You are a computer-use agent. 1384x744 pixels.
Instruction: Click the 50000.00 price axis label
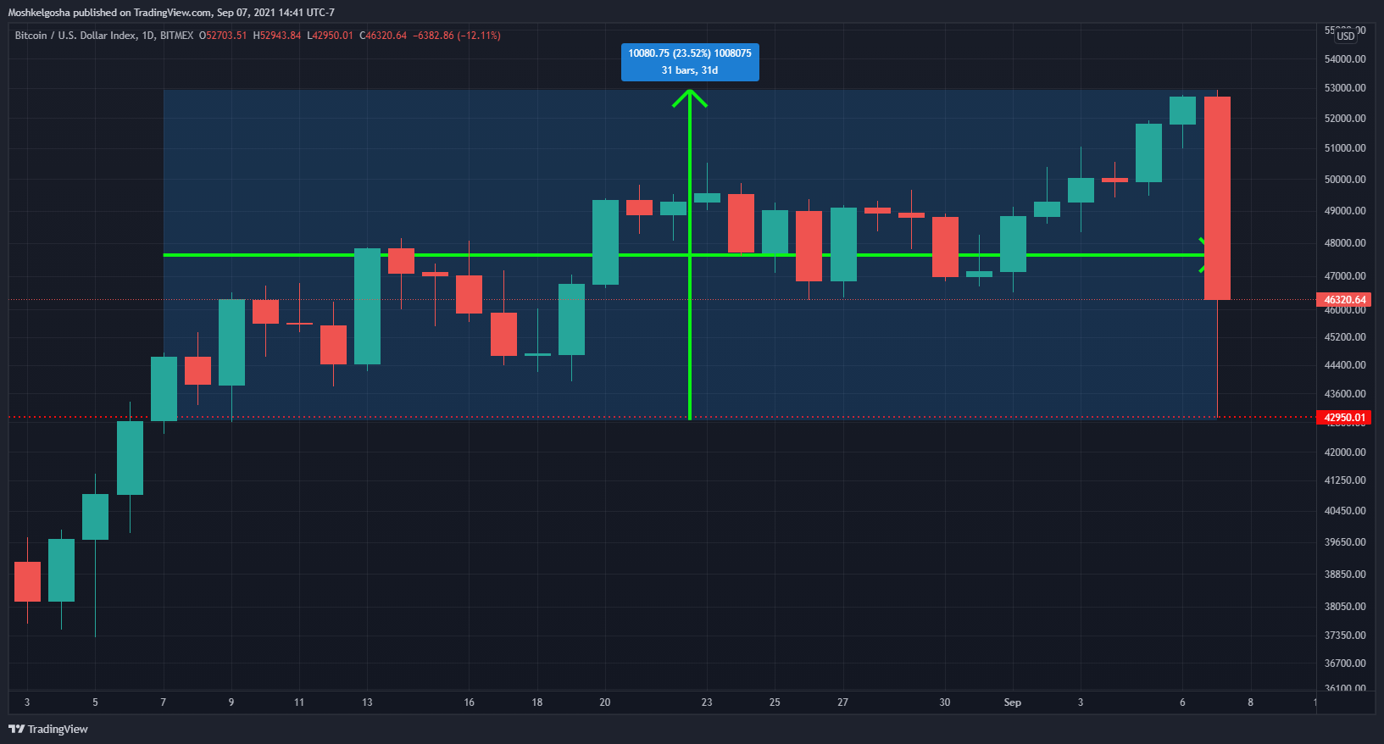click(1345, 180)
